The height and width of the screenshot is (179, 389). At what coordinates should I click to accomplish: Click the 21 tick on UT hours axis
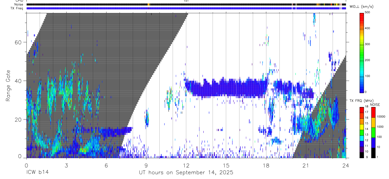click(306, 165)
